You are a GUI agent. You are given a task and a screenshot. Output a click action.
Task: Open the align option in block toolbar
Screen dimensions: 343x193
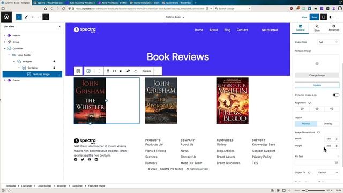[x=108, y=71]
